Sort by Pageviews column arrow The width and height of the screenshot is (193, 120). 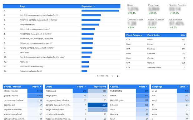pos(94,6)
